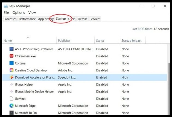This screenshot has width=172, height=117.
Task: Click the CCXProcess.exe red icon
Action: click(x=11, y=56)
